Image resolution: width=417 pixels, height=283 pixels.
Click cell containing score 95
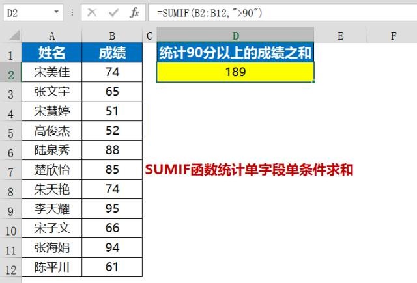click(x=112, y=209)
